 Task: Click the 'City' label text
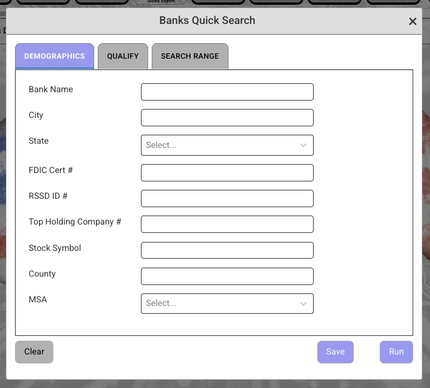pyautogui.click(x=36, y=115)
